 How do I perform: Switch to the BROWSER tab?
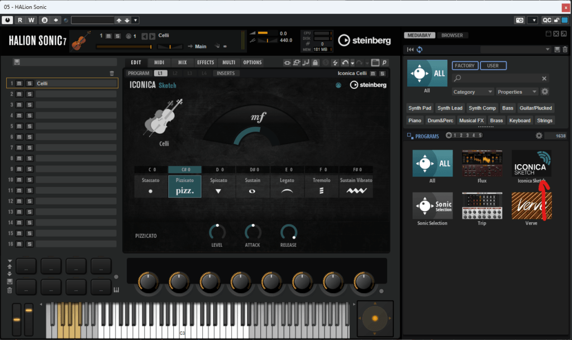(452, 35)
